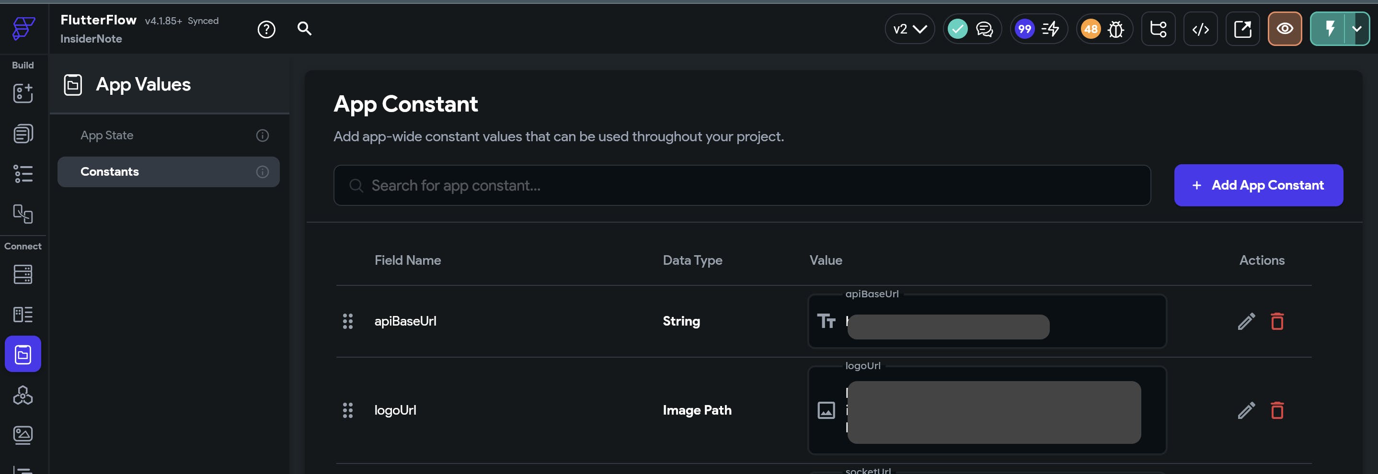The image size is (1378, 474).
Task: Edit the logoUrl constant with pencil
Action: tap(1246, 410)
